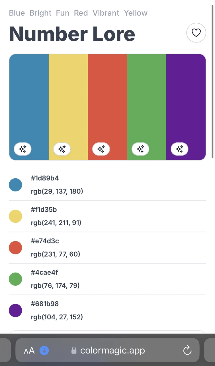The height and width of the screenshot is (366, 215).
Task: Select the #681b98 purple color swatch
Action: click(x=15, y=310)
